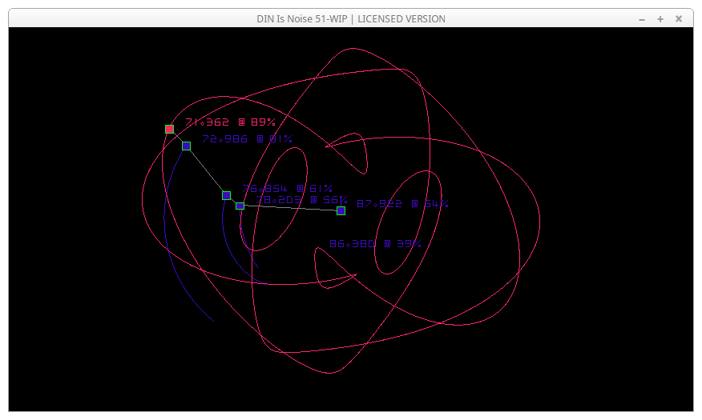The height and width of the screenshot is (420, 702).
Task: Click the gray line between 72.986 and 76.854 nodes
Action: click(206, 170)
